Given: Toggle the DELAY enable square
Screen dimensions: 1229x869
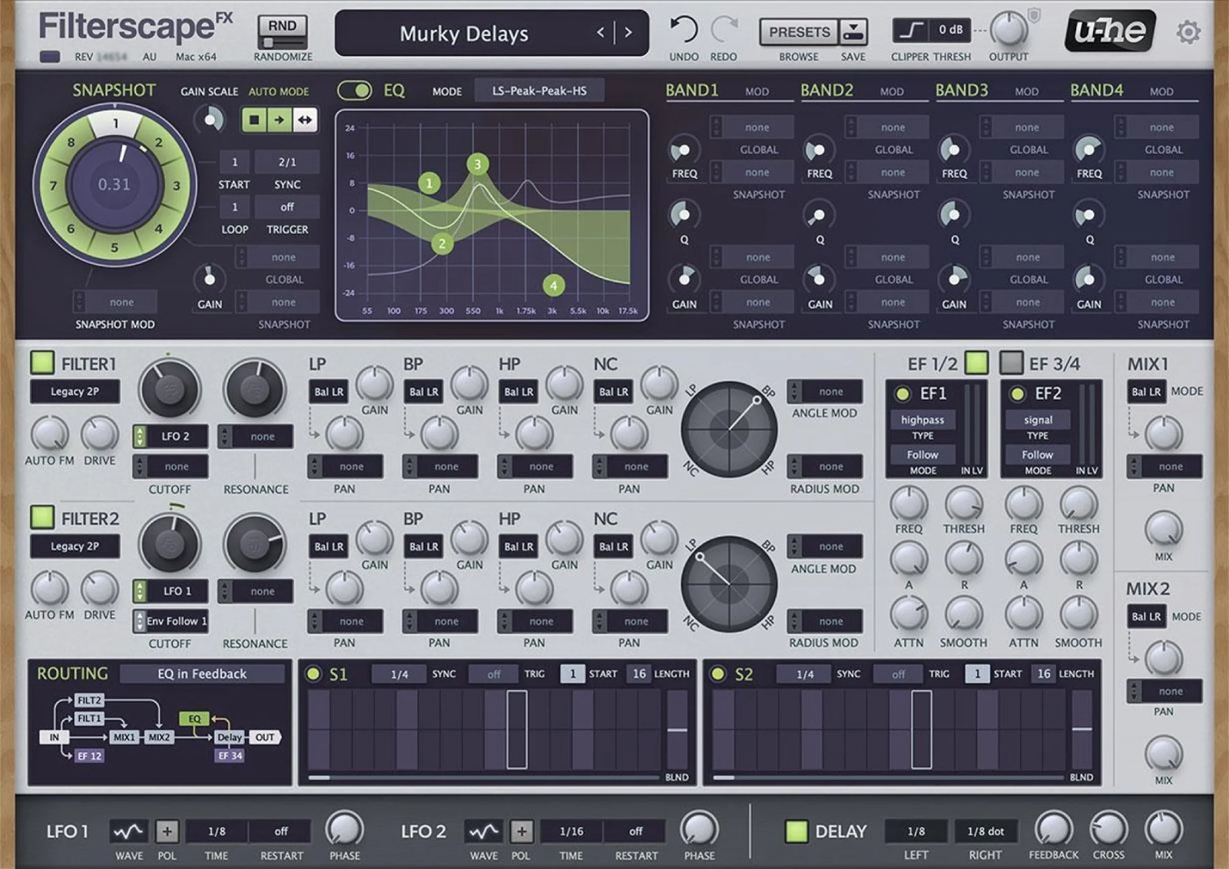Looking at the screenshot, I should coord(797,831).
